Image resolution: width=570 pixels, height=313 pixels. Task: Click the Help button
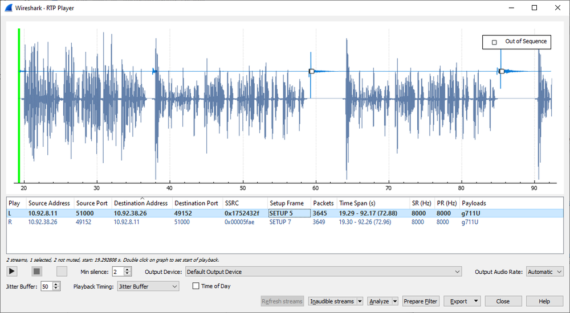pos(544,302)
